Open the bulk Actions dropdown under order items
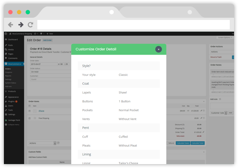The width and height of the screenshot is (238, 168). (x=43, y=143)
